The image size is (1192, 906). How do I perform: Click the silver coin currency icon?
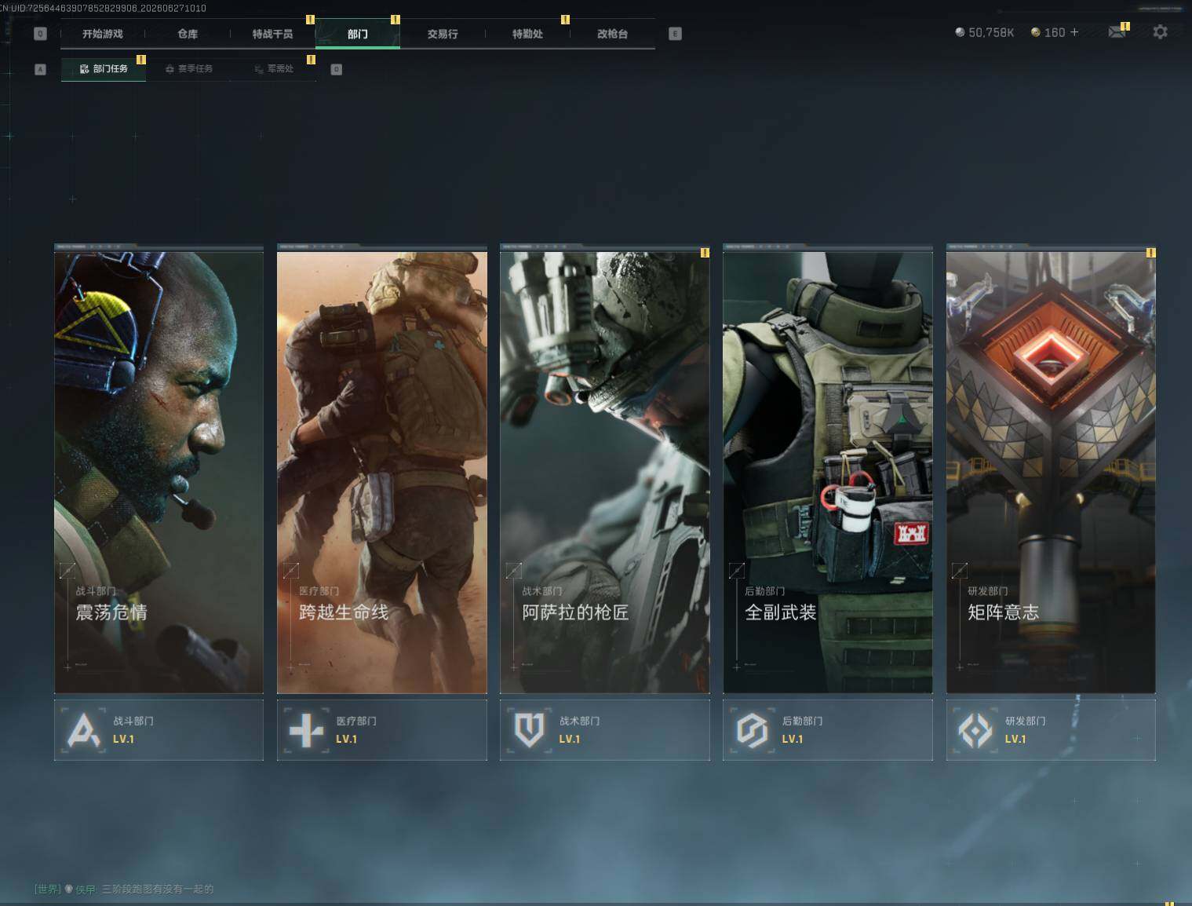[x=959, y=32]
